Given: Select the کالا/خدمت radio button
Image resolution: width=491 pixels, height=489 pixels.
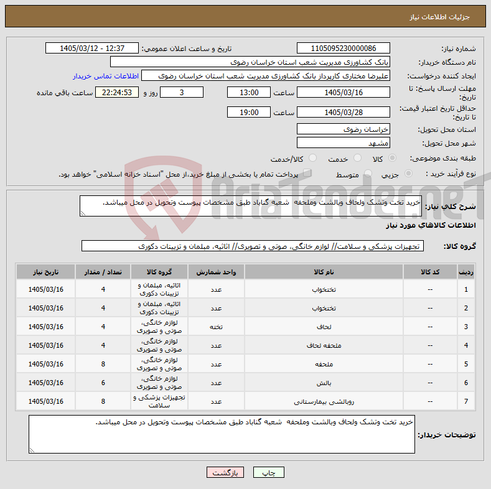Looking at the screenshot, I should (312, 158).
